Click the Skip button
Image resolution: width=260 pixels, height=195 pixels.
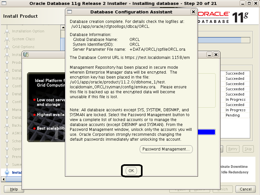pyautogui.click(x=248, y=149)
